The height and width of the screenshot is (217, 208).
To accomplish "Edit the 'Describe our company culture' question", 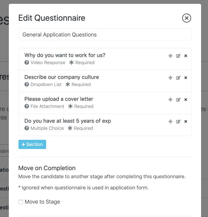I will [x=178, y=78].
